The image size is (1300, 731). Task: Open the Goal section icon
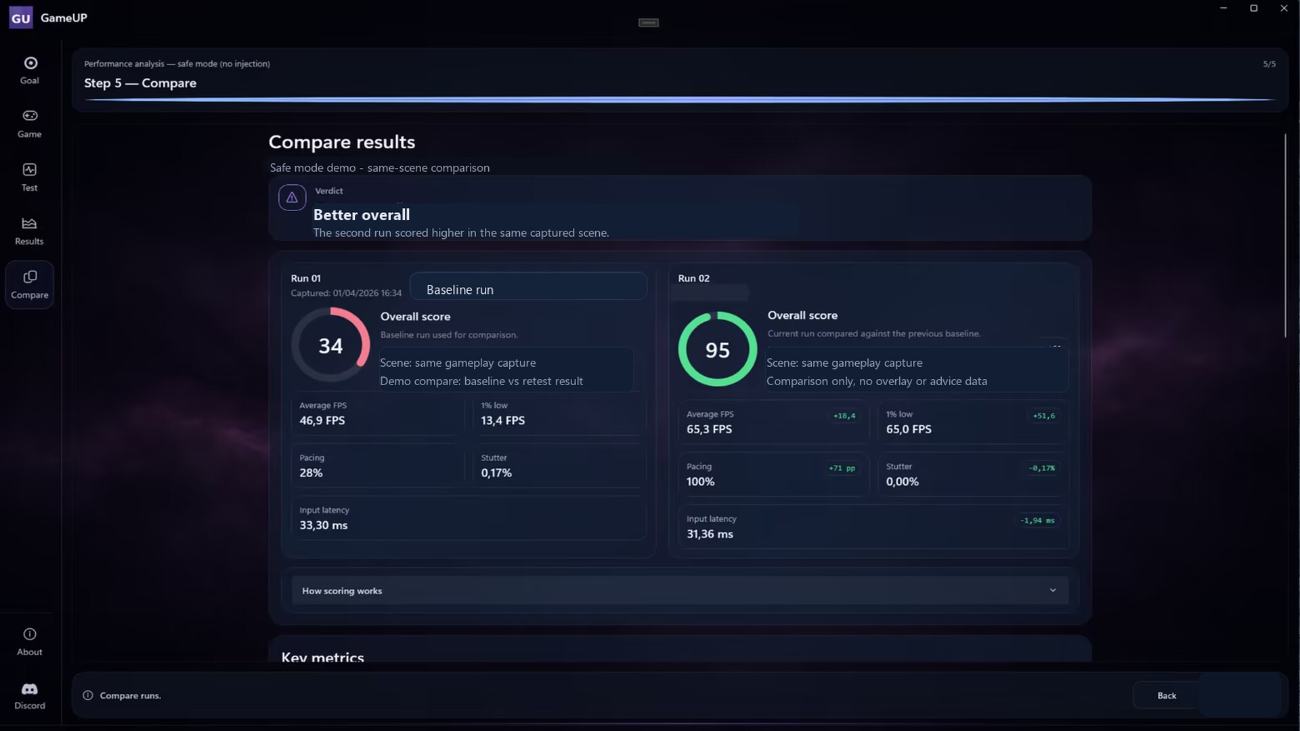30,64
